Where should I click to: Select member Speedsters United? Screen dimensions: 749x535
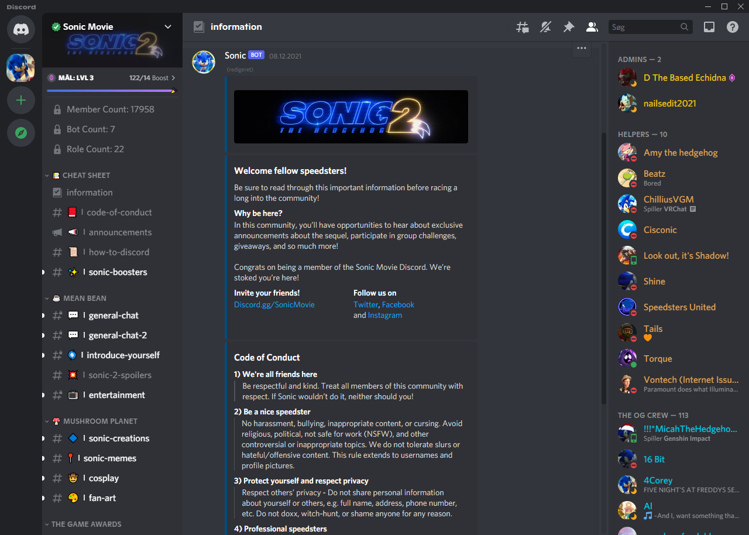click(x=679, y=307)
